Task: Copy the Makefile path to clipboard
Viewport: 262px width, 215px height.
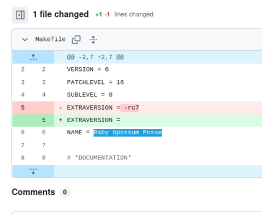Action: click(76, 39)
